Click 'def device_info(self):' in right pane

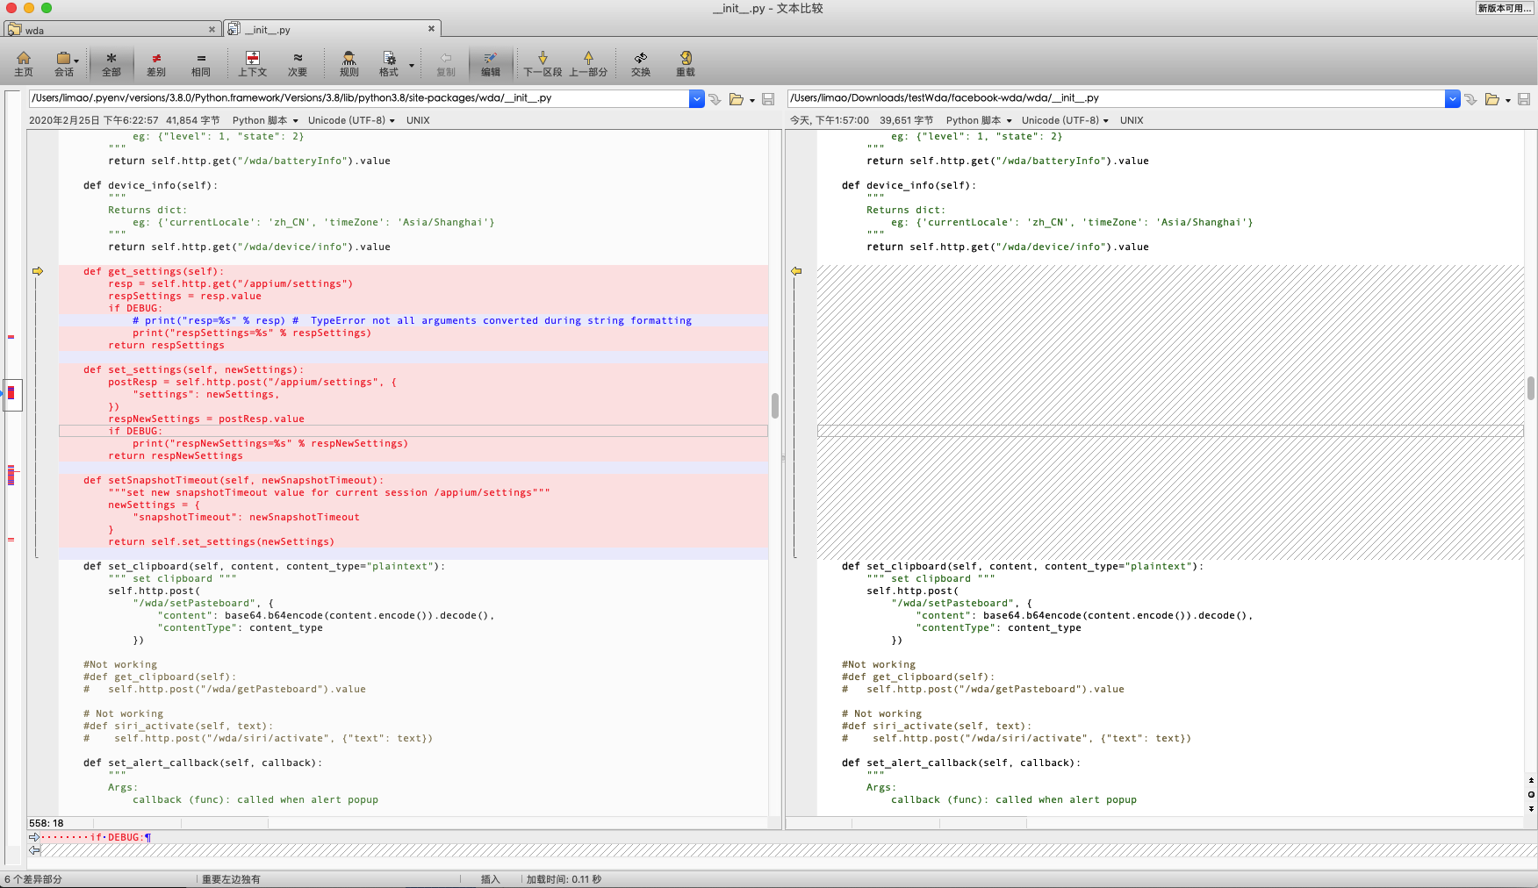click(x=909, y=185)
